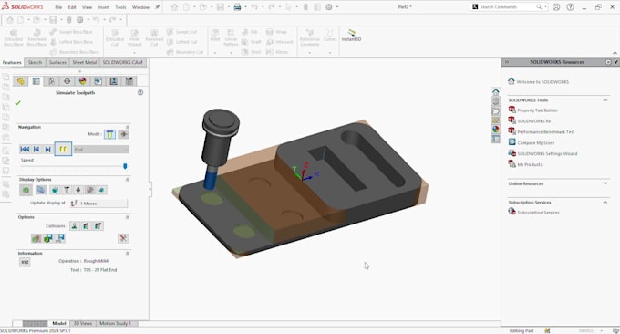The image size is (620, 334).
Task: Click the Print icon in the top toolbar
Action: click(237, 7)
